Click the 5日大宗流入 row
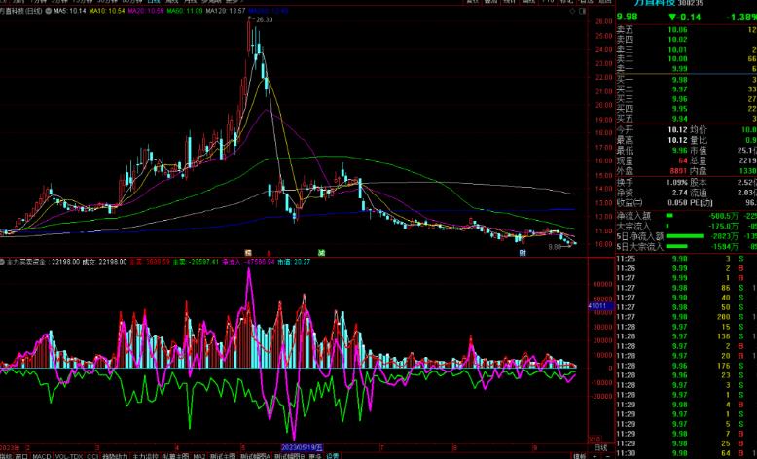Viewport: 757px width, 459px height. [687, 247]
